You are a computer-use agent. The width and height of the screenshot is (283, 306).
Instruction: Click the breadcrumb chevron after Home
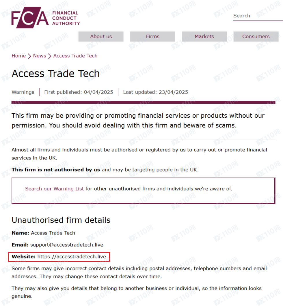tap(29, 56)
